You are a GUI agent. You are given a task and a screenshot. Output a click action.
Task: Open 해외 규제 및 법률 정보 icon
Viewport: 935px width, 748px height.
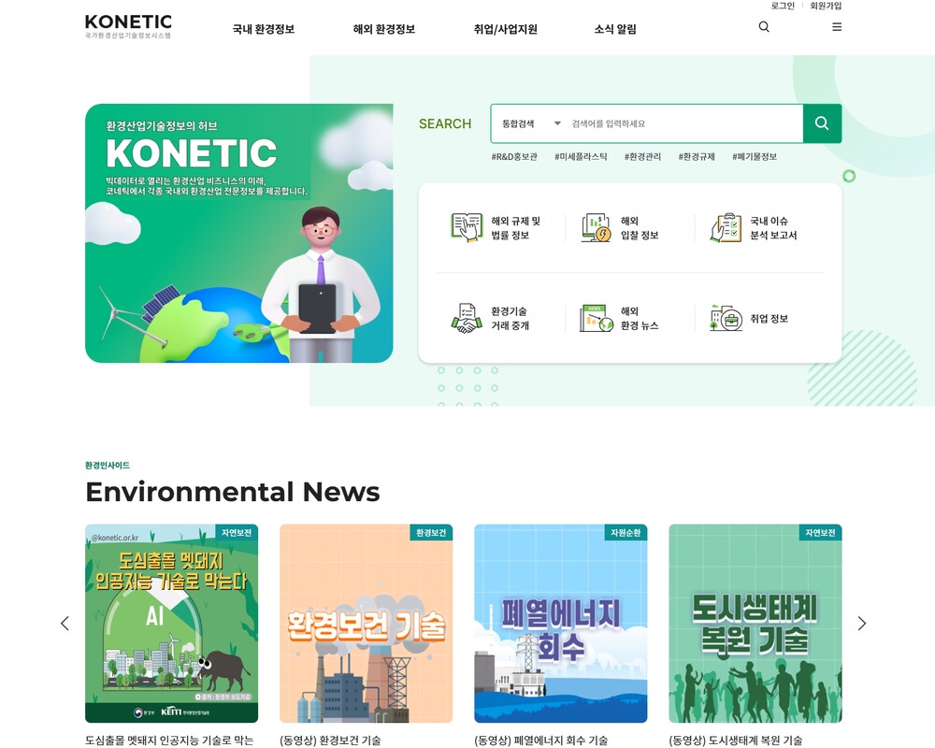[467, 228]
